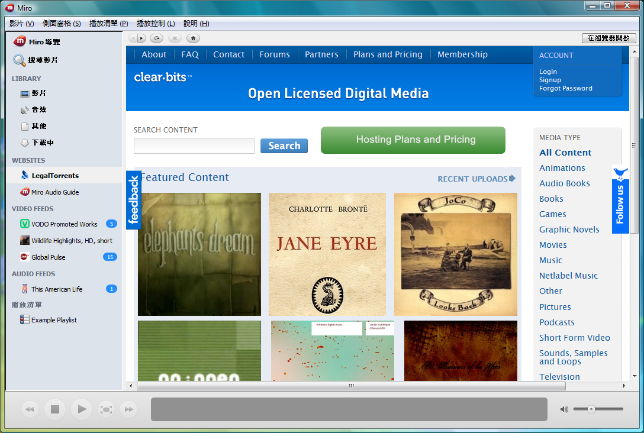Click the Signup account link
644x433 pixels.
pyautogui.click(x=550, y=80)
